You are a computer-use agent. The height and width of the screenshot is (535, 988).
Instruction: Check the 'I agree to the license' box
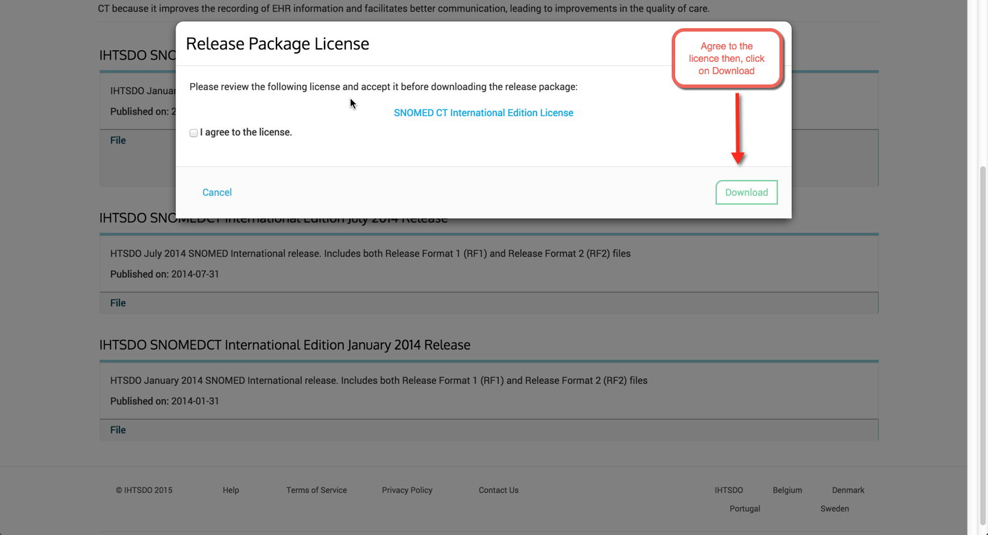click(193, 133)
